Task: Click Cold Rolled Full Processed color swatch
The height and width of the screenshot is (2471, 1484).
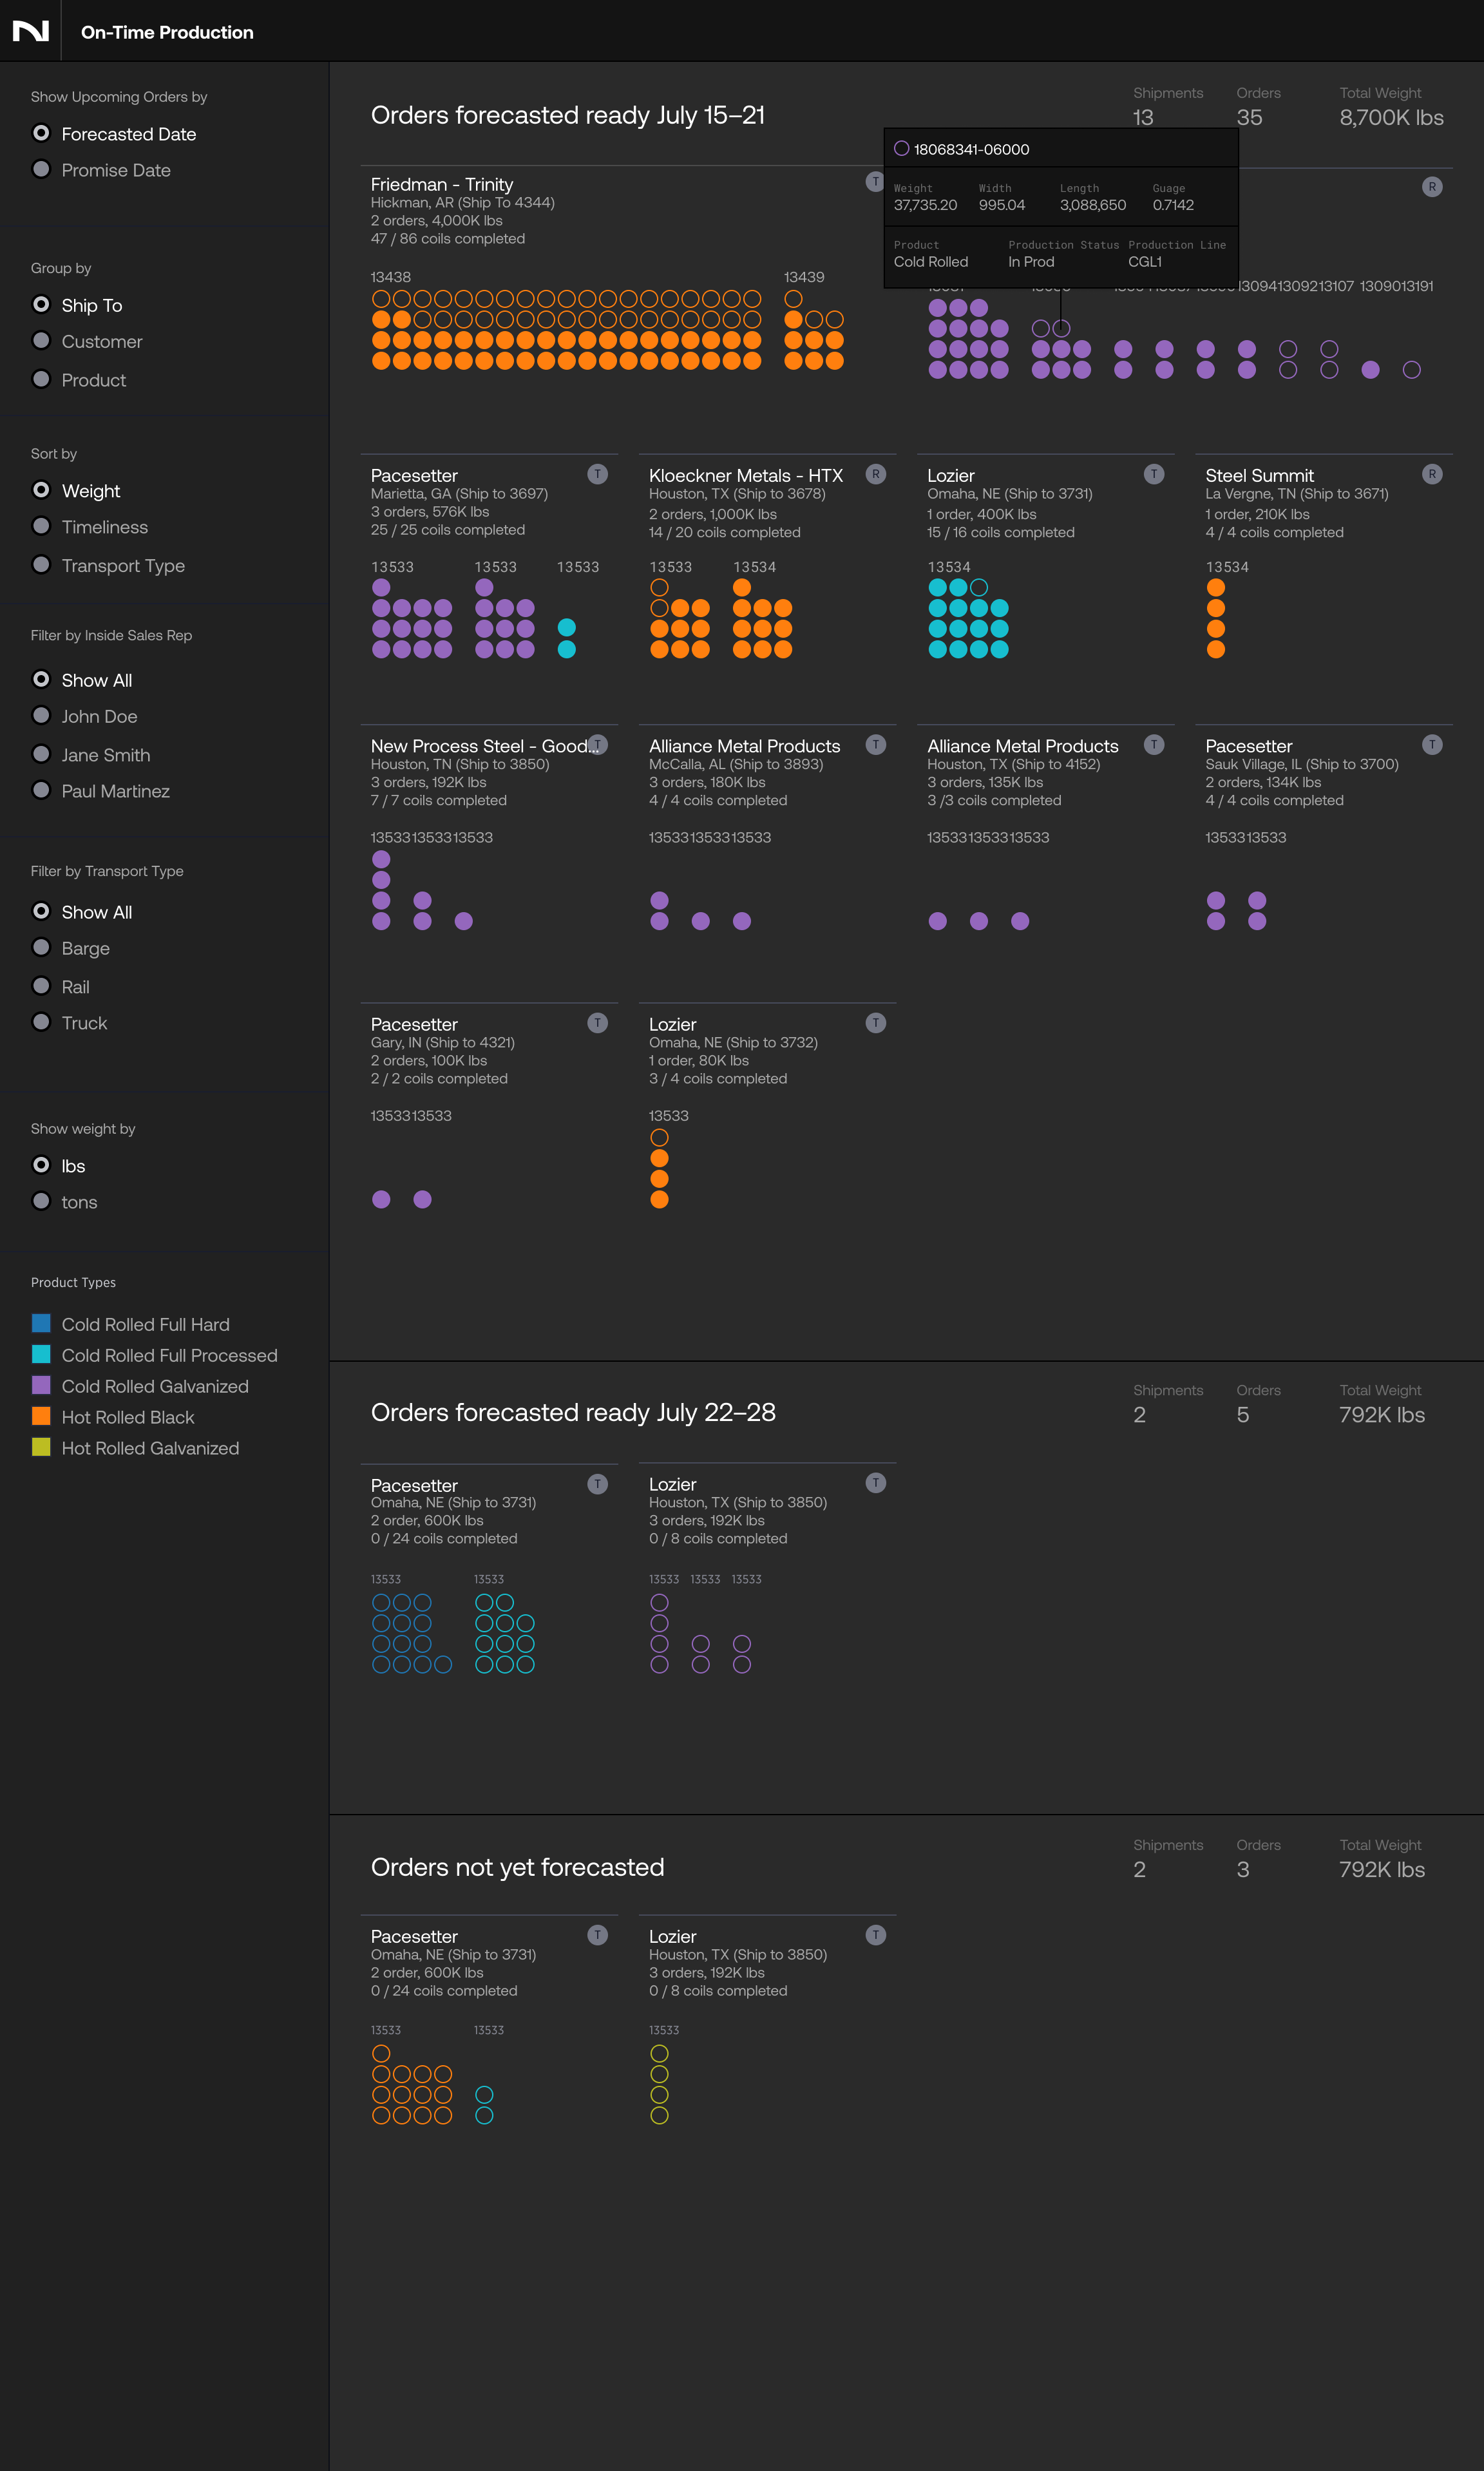Action: click(41, 1354)
